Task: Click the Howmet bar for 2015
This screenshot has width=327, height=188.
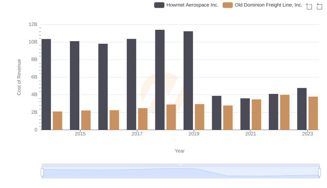Action: point(74,86)
